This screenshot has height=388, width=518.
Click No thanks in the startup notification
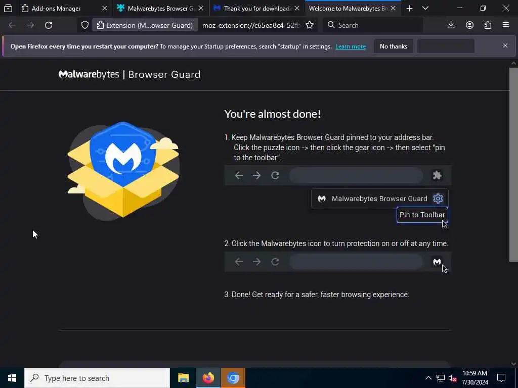click(394, 46)
